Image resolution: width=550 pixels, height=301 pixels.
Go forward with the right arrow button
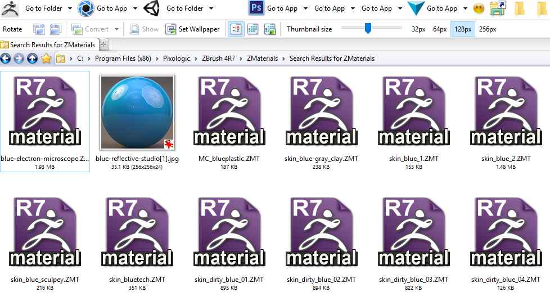tap(19, 59)
